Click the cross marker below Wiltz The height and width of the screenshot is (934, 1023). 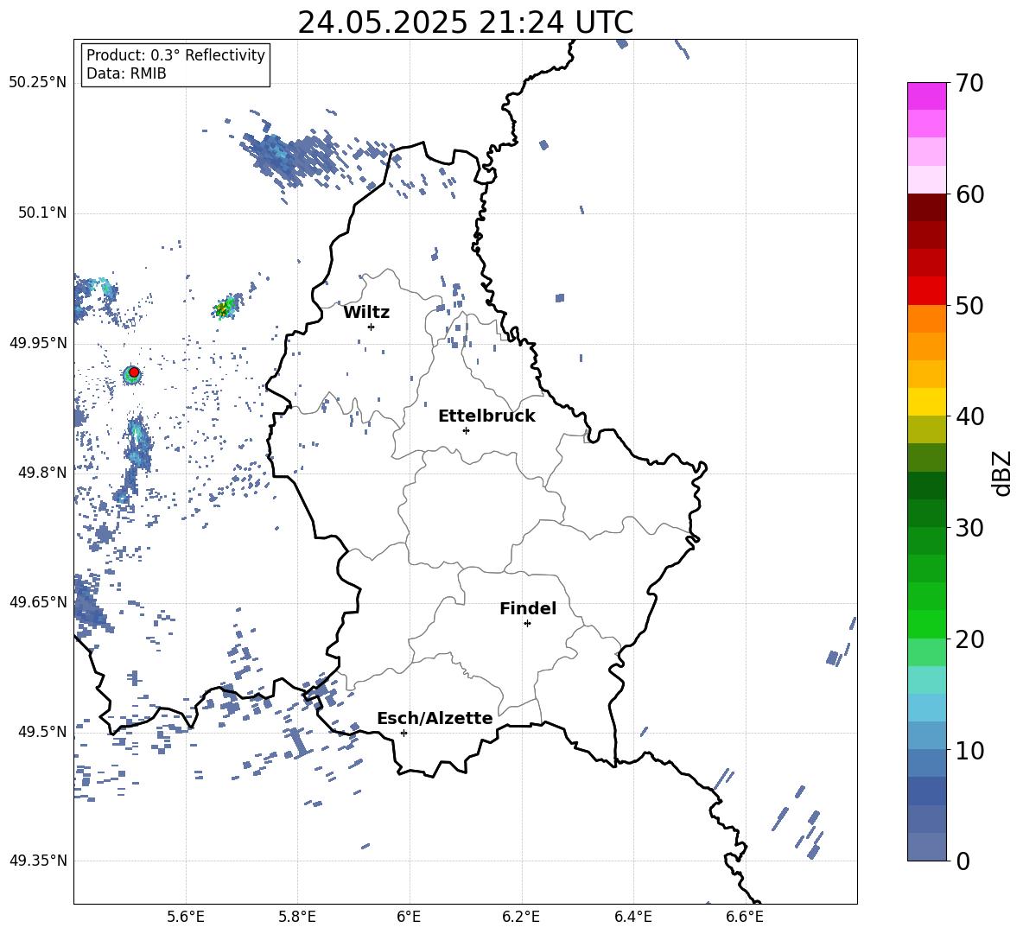[372, 327]
